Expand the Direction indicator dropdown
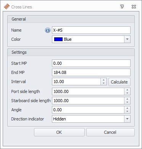142x149 pixels. coord(127,119)
